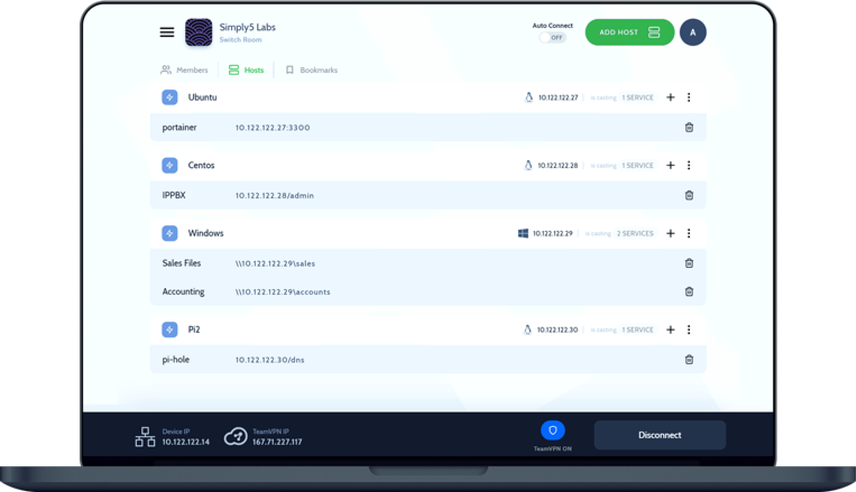856x492 pixels.
Task: Open more options for Pi2 host
Action: (x=689, y=329)
